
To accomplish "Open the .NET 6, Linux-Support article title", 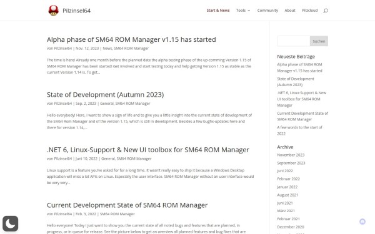I will 147,150.
